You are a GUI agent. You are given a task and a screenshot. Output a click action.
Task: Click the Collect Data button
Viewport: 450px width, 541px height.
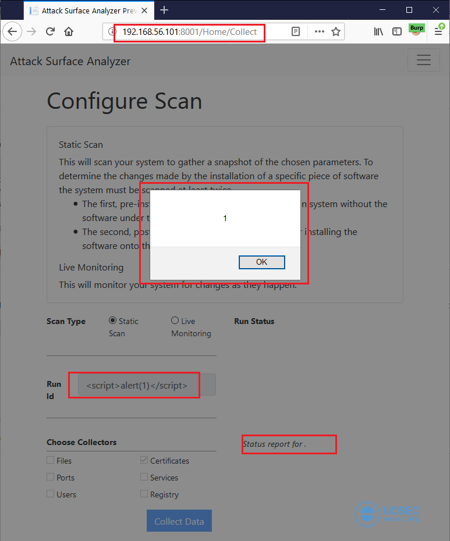(179, 521)
